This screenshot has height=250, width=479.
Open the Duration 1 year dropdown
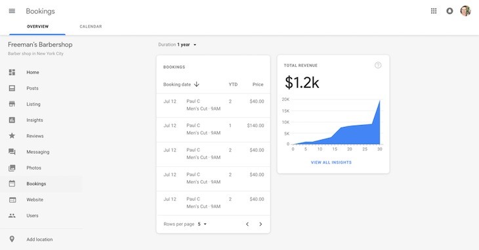177,45
